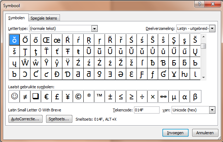
Task: Select lowercase š with caron
Action: point(15,51)
